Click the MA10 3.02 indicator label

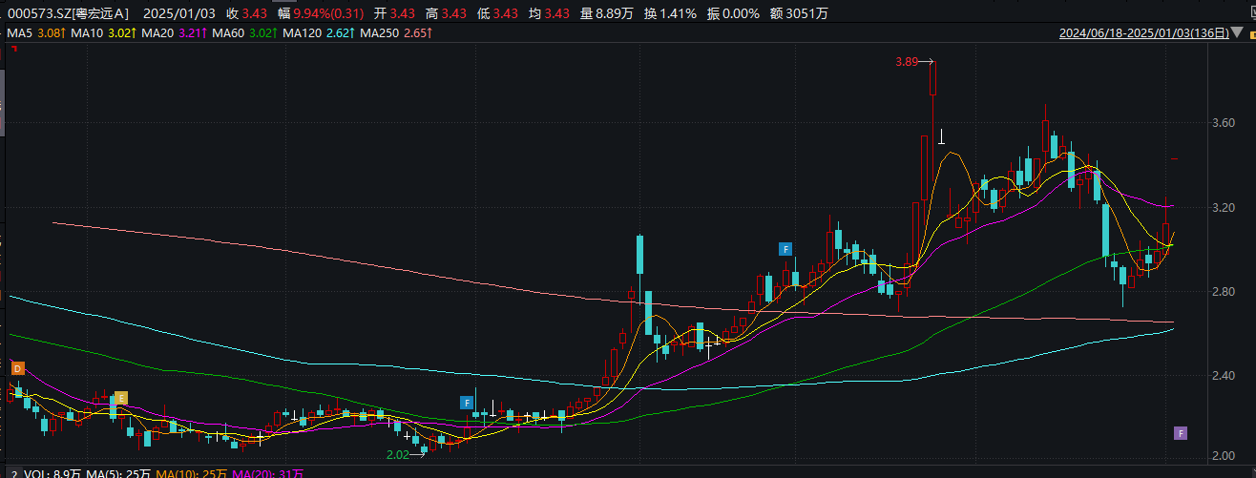point(105,34)
